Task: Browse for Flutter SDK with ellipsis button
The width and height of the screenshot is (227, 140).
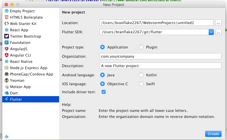Action: (218, 32)
